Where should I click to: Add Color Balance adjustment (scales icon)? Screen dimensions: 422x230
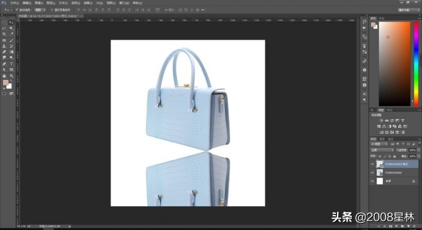click(x=384, y=126)
